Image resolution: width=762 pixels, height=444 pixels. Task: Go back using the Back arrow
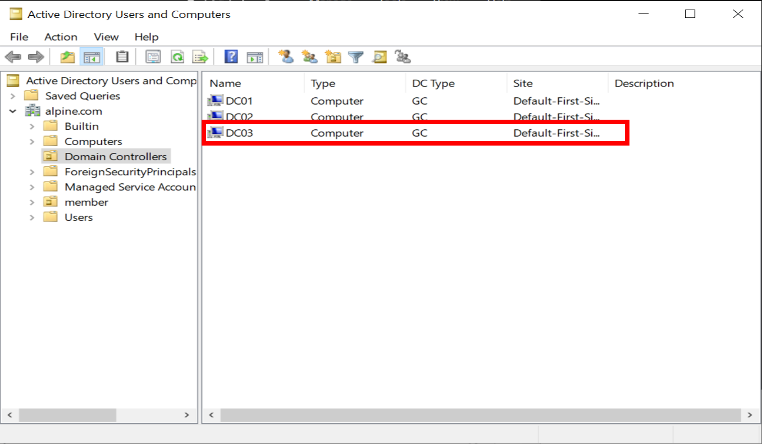(13, 57)
